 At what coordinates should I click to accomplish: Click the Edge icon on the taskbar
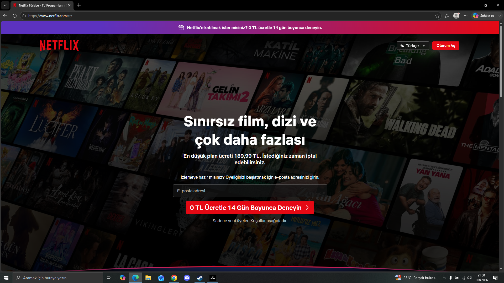point(135,278)
